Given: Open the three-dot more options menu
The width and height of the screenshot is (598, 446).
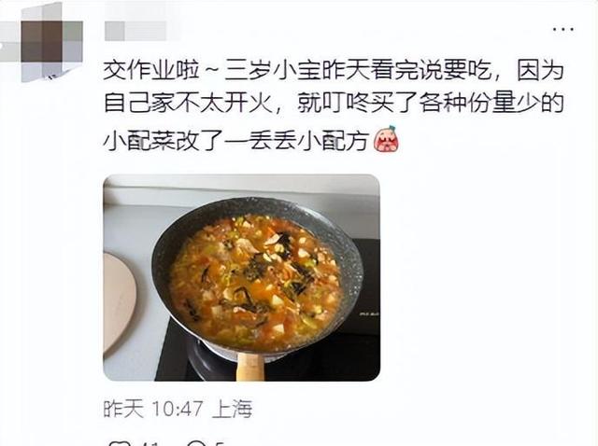Looking at the screenshot, I should point(563,29).
